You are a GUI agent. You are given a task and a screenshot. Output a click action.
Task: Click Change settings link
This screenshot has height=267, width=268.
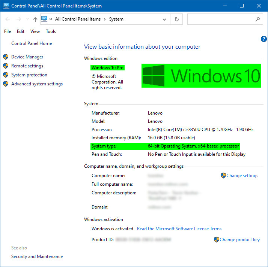(x=242, y=176)
